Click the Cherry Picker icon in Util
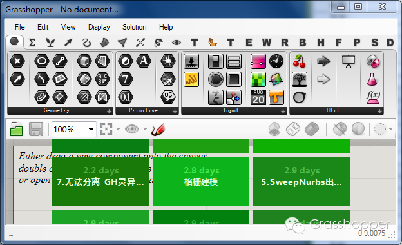The image size is (402, 245). point(299,61)
